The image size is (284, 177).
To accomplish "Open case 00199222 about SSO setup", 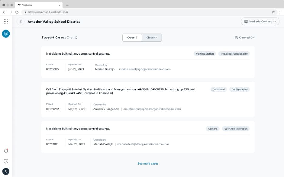I will [x=120, y=91].
